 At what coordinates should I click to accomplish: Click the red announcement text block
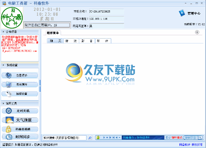(x=20, y=44)
